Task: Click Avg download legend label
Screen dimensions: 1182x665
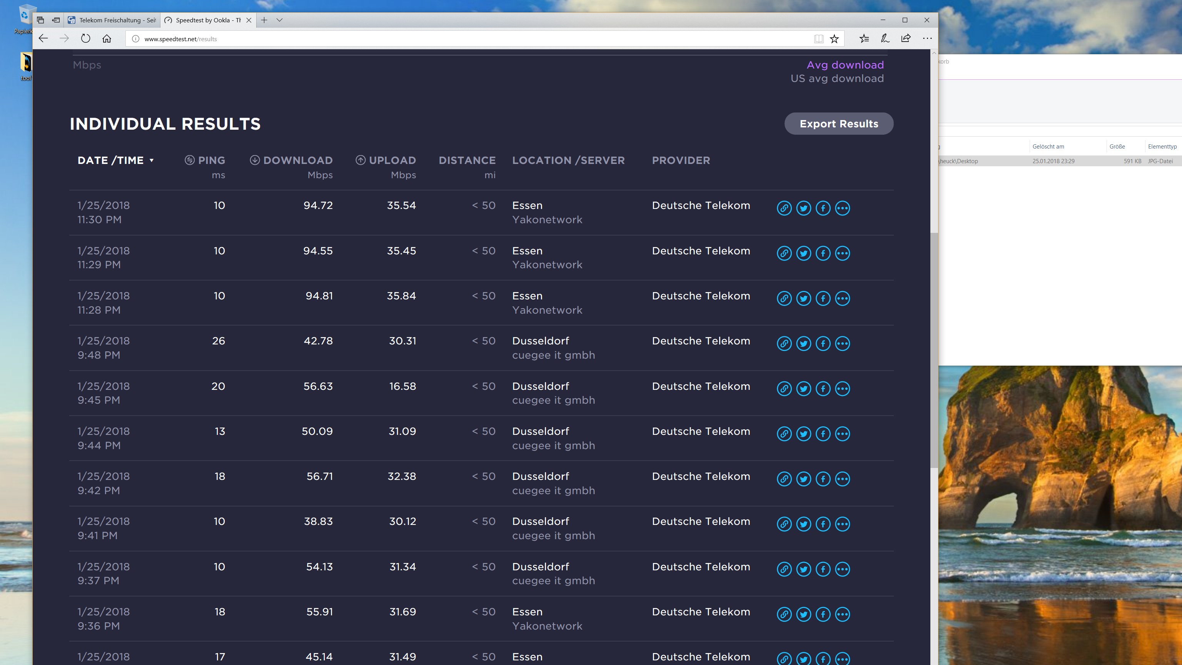Action: [x=845, y=65]
